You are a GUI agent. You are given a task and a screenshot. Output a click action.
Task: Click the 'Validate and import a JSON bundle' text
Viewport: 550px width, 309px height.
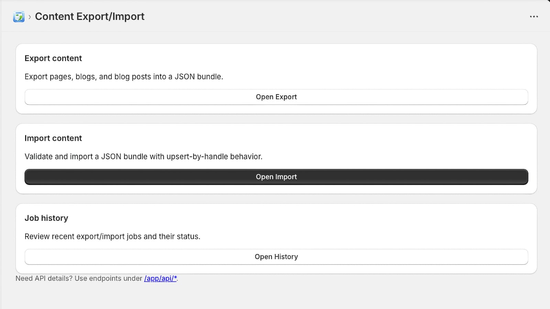coord(86,157)
